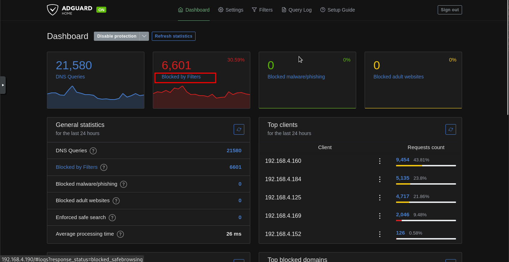This screenshot has height=262, width=509.
Task: Open the Disable protection dropdown arrow
Action: [x=144, y=36]
